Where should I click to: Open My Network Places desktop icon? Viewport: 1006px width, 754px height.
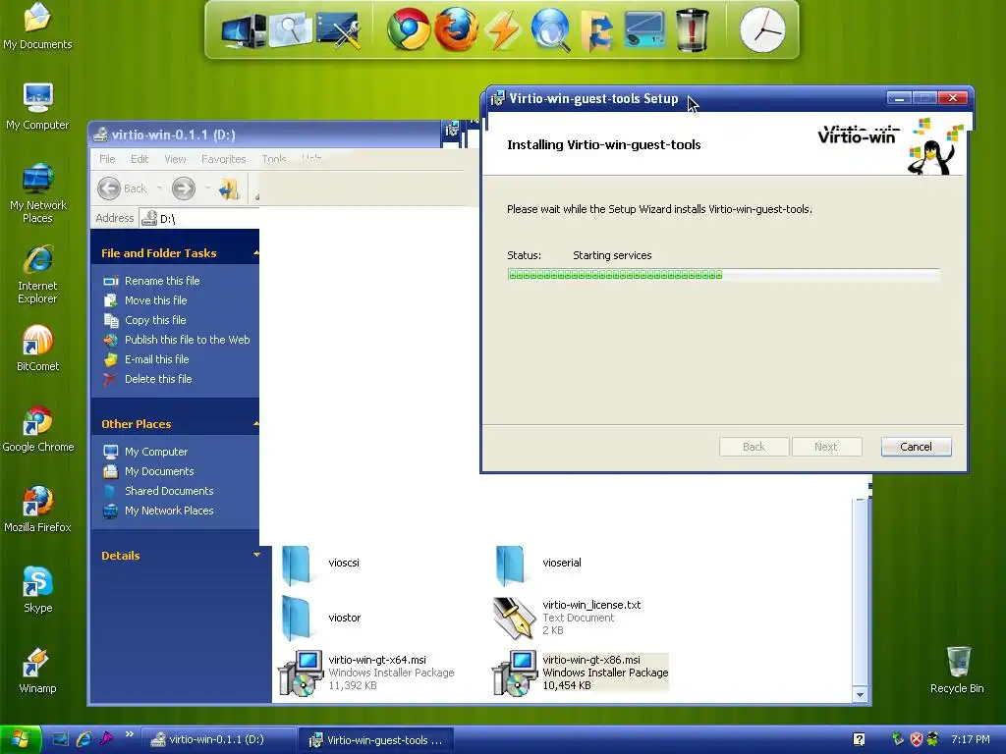(x=37, y=193)
